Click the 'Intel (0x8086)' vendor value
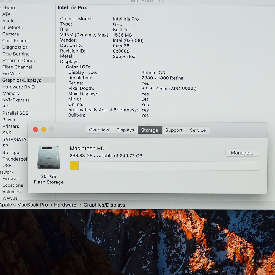275x275 pixels. pos(128,40)
